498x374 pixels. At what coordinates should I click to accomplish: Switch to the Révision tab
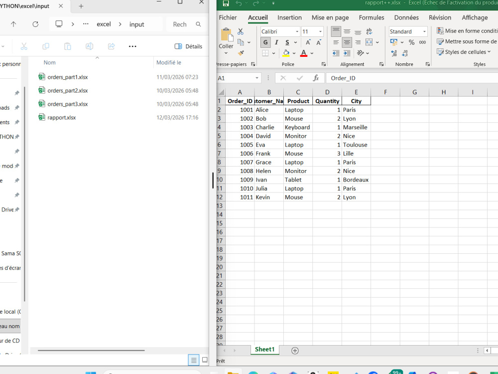(440, 17)
